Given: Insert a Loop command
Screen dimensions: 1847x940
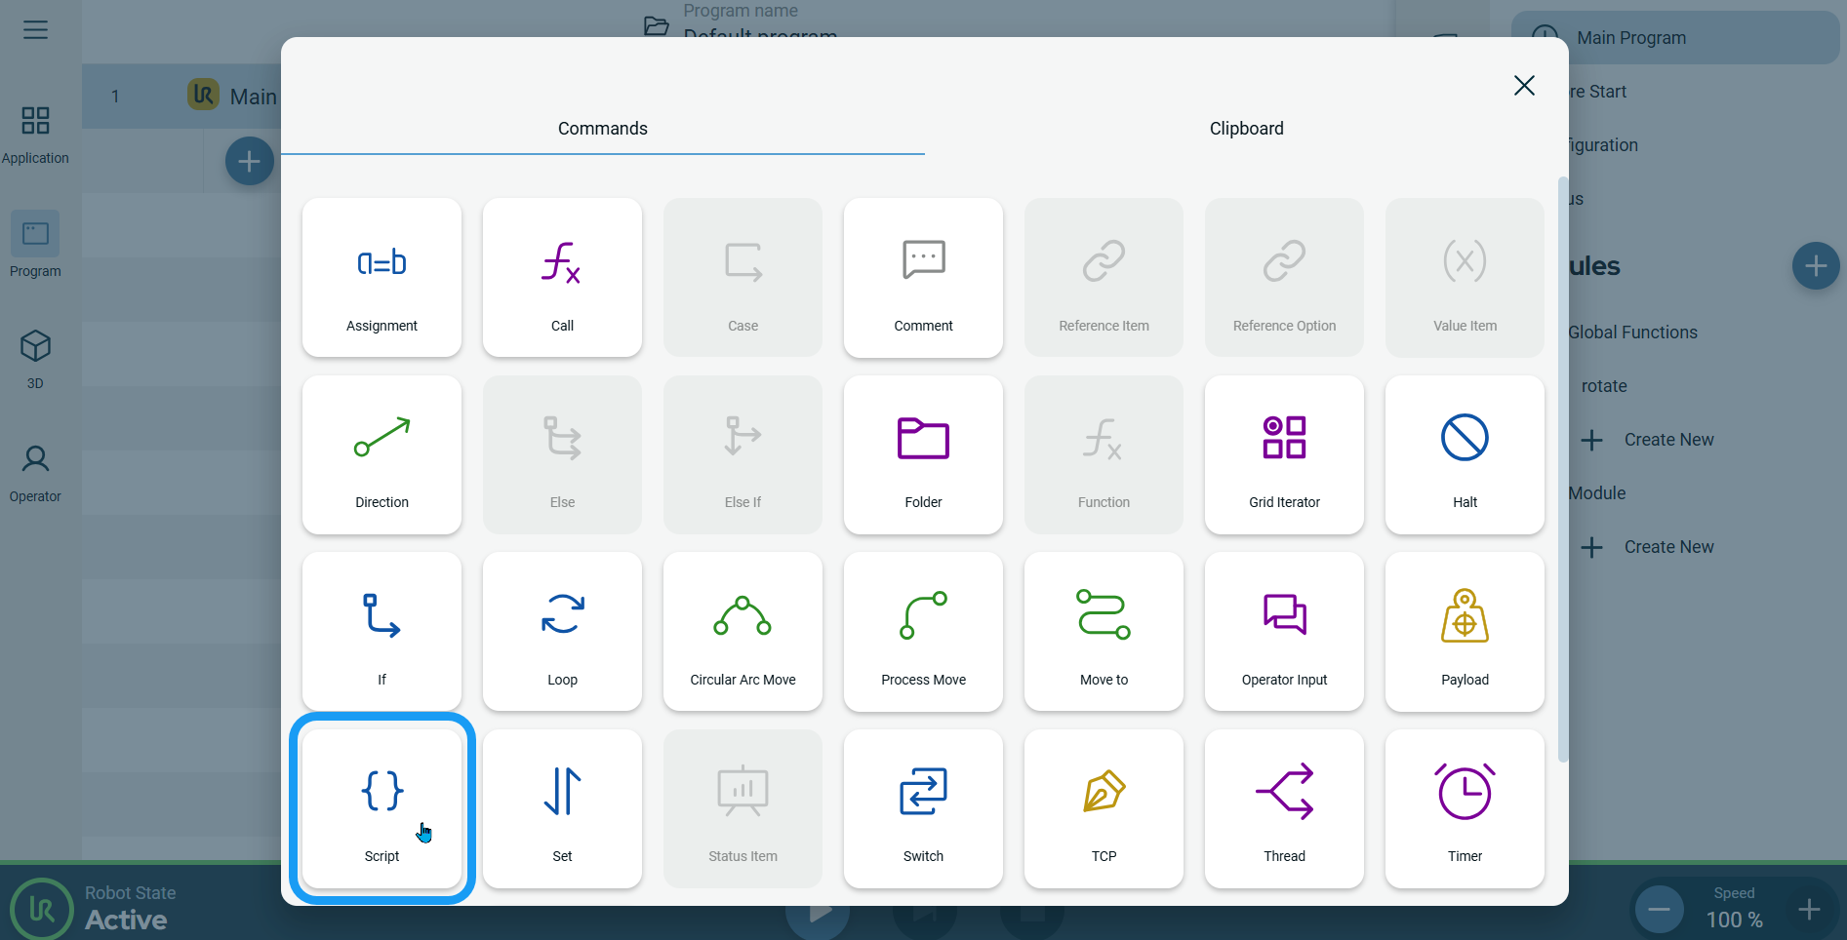Looking at the screenshot, I should pos(562,632).
